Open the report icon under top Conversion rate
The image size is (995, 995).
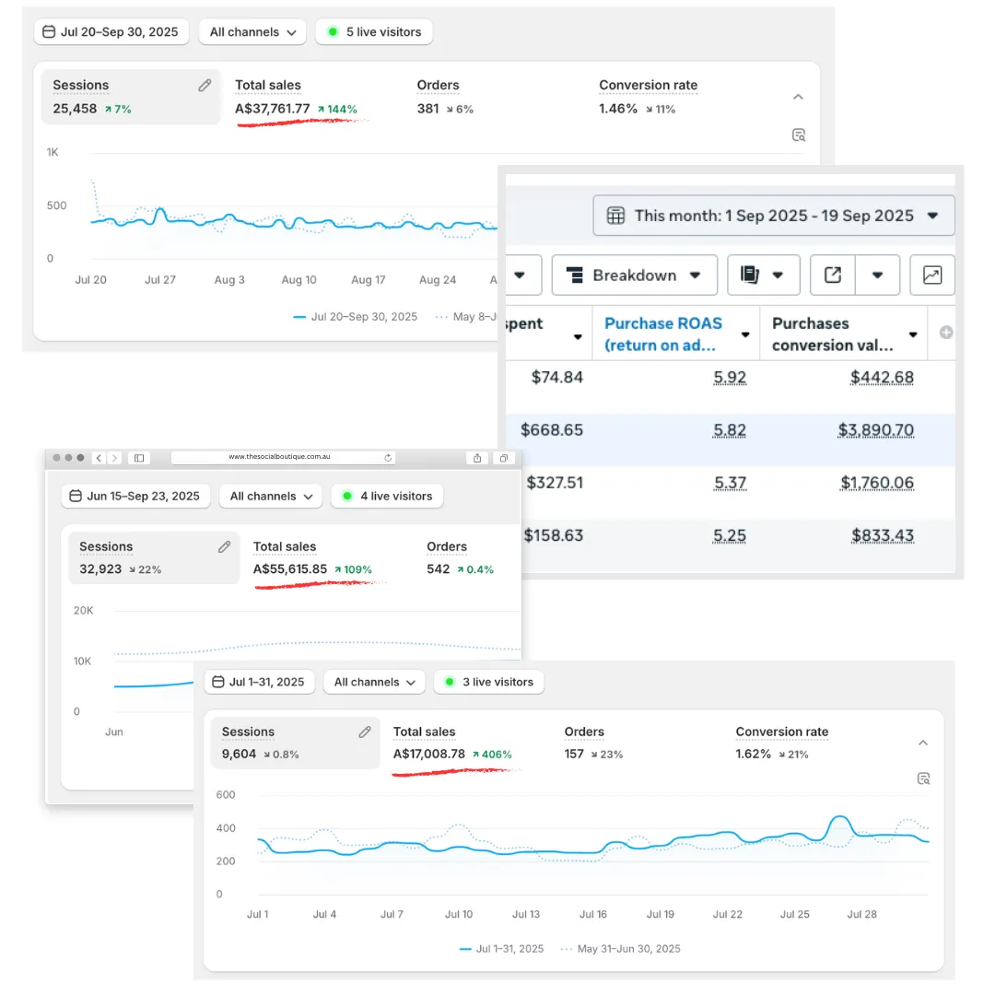pyautogui.click(x=799, y=135)
